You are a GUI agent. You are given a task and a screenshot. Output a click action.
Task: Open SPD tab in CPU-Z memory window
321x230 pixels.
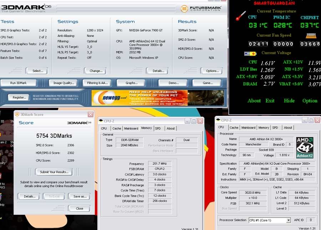[x=158, y=129]
